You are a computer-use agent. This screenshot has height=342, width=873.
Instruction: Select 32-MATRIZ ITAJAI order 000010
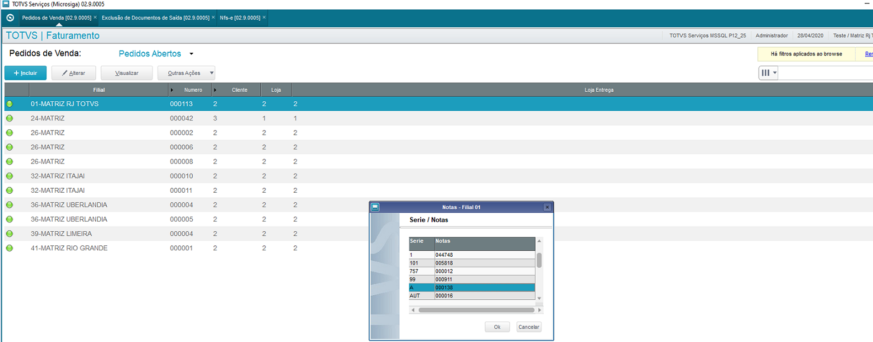point(439,176)
